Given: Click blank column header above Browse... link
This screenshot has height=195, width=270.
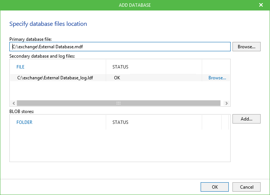Looking at the screenshot, I should [216, 67].
